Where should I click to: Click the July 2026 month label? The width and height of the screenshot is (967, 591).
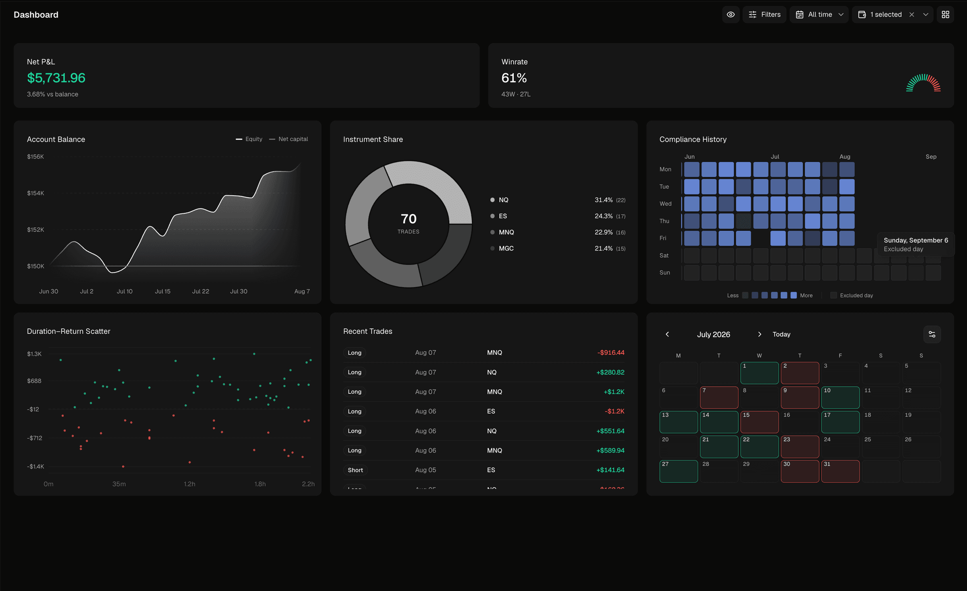[714, 334]
